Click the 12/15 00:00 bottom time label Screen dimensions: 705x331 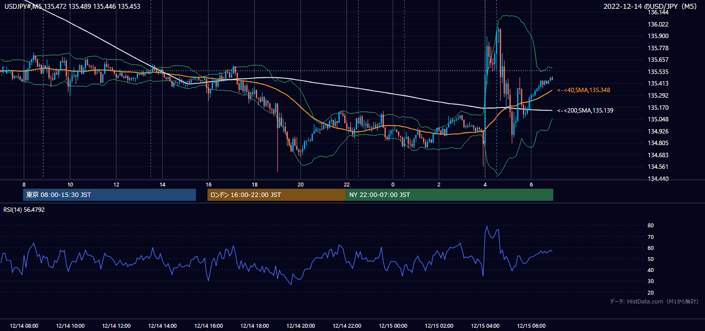coord(393,326)
